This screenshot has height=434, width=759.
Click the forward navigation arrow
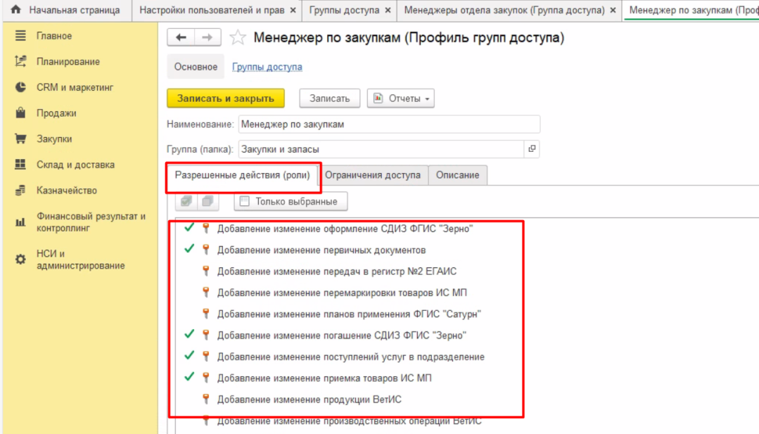(207, 38)
